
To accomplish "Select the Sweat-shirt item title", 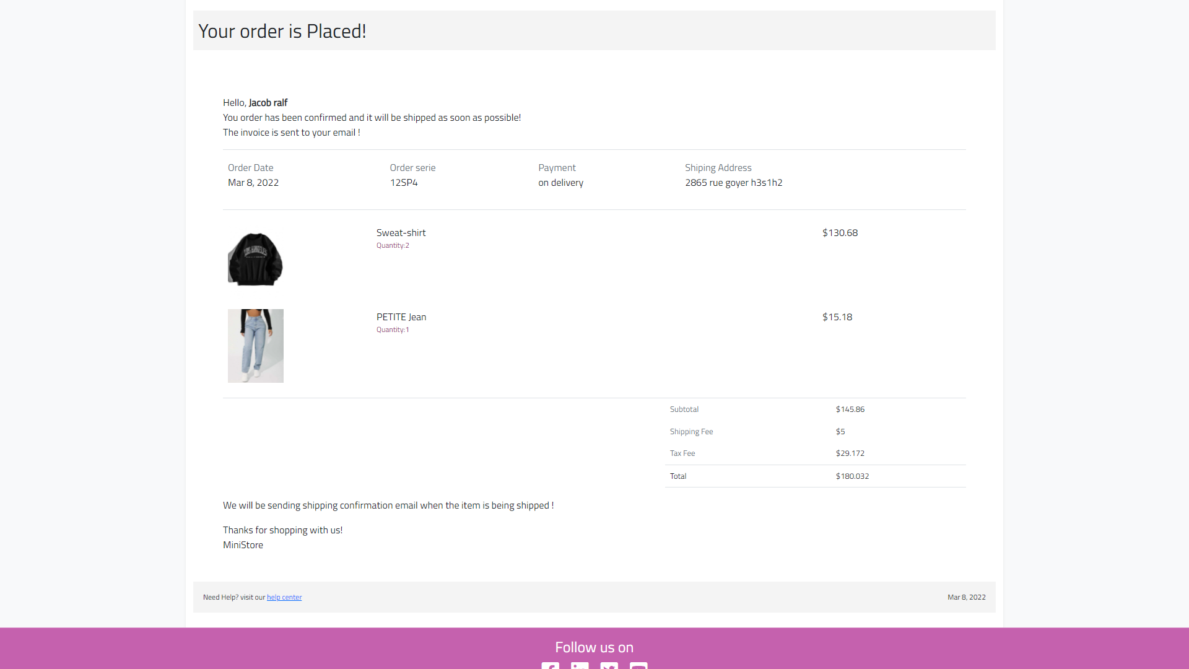I will (401, 232).
